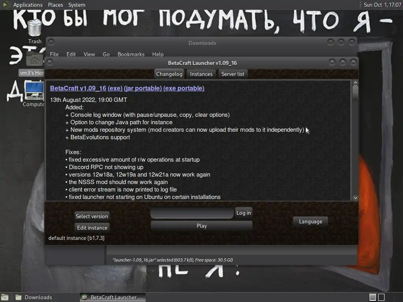Open the (jar portable) download link
The height and width of the screenshot is (302, 403).
point(143,88)
